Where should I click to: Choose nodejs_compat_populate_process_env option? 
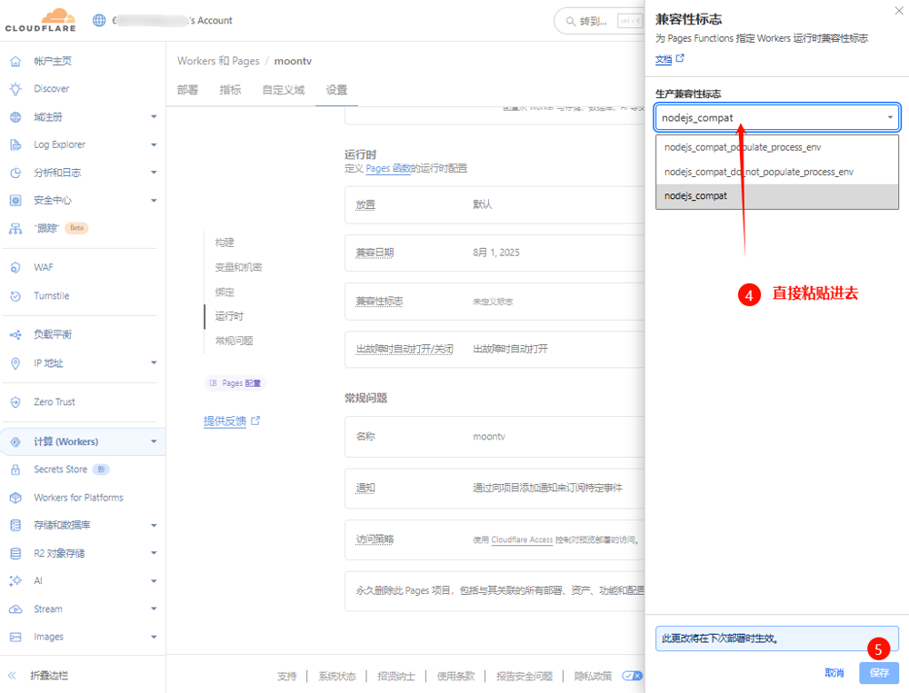(743, 147)
